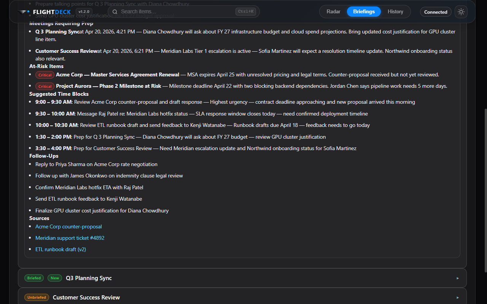Expand the Q3 Planning Sync briefing title
Viewport: 487px width, 304px height.
point(89,278)
